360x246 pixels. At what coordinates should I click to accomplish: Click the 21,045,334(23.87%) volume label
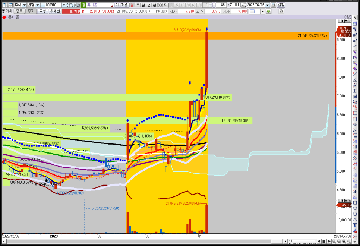[x=312, y=36]
